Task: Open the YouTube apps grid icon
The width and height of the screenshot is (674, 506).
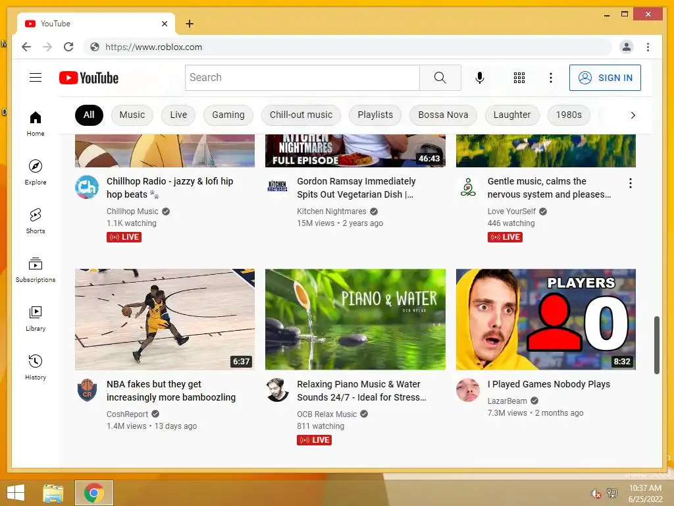Action: click(x=519, y=78)
